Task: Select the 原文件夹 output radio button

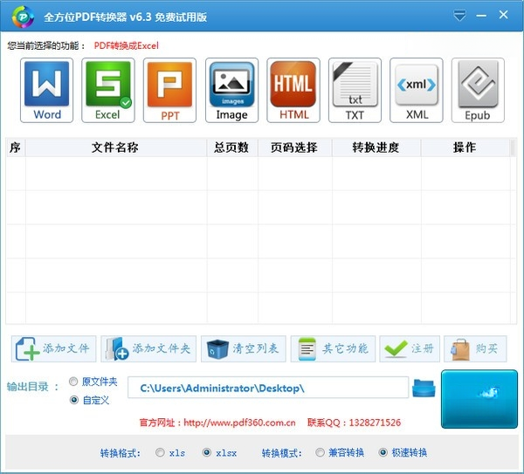Action: click(73, 381)
